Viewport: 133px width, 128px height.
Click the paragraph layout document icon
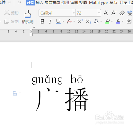point(15,93)
